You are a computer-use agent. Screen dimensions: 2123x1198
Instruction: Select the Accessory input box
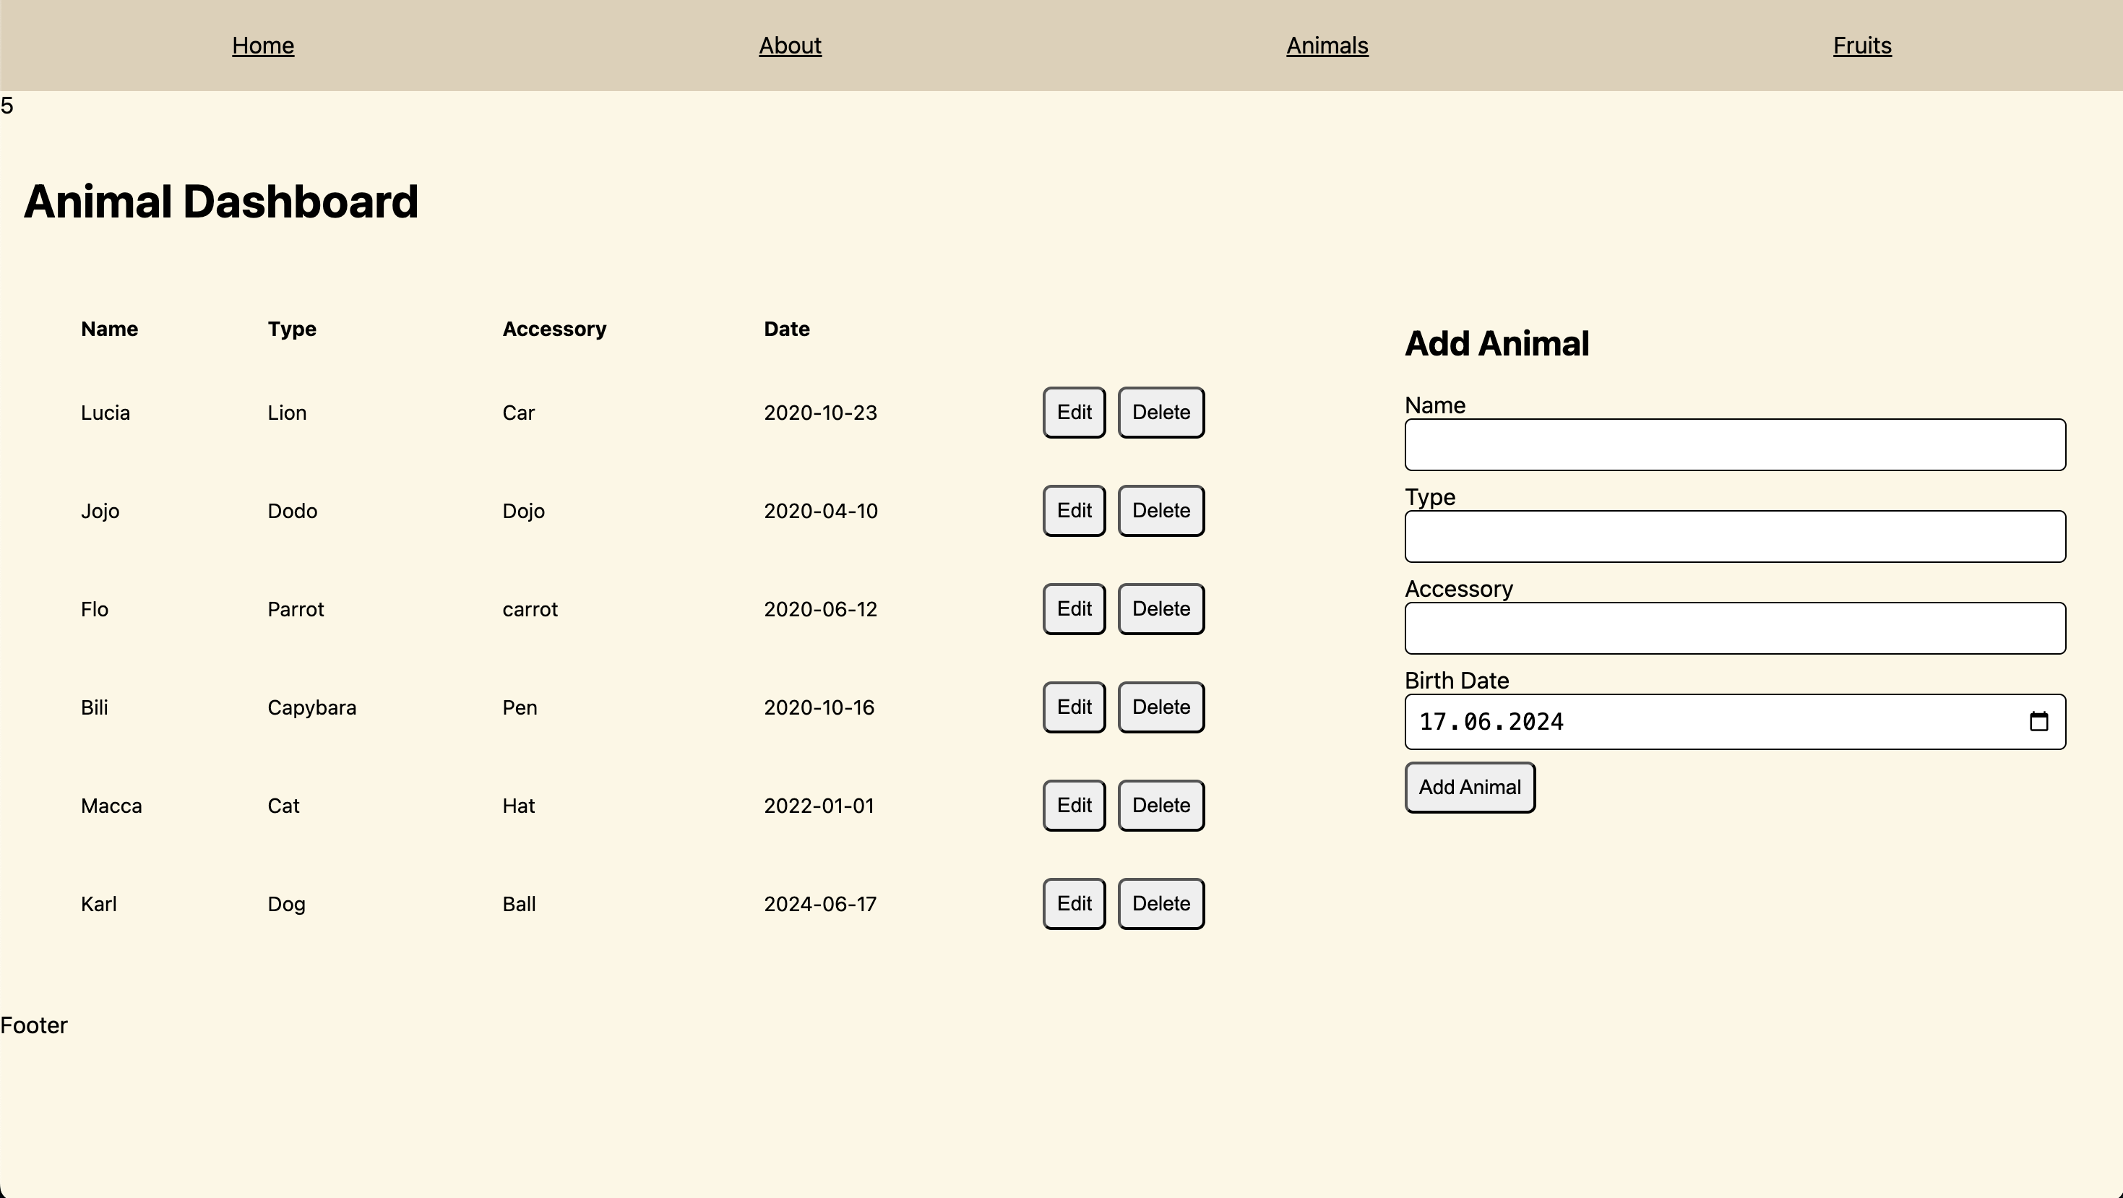coord(1734,629)
